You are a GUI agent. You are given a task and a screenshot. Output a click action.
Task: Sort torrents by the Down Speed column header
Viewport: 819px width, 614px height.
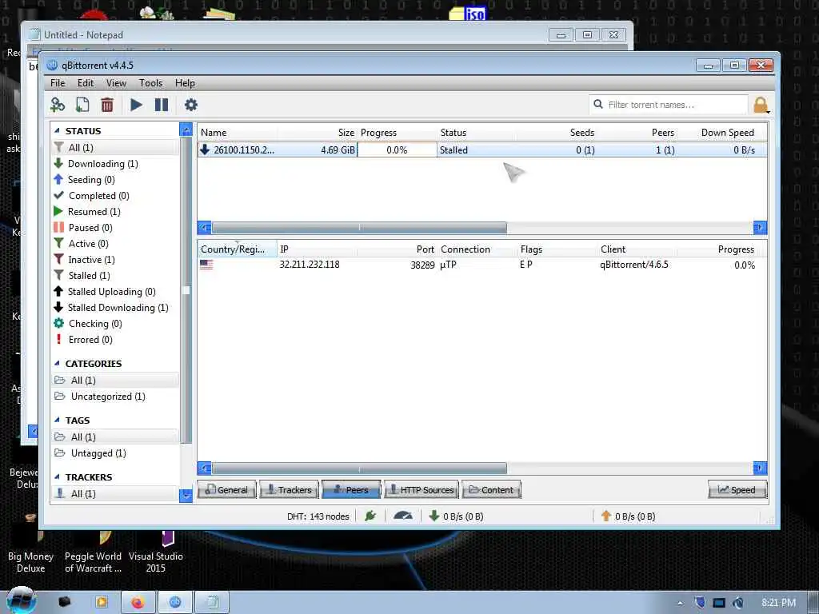[x=727, y=133]
